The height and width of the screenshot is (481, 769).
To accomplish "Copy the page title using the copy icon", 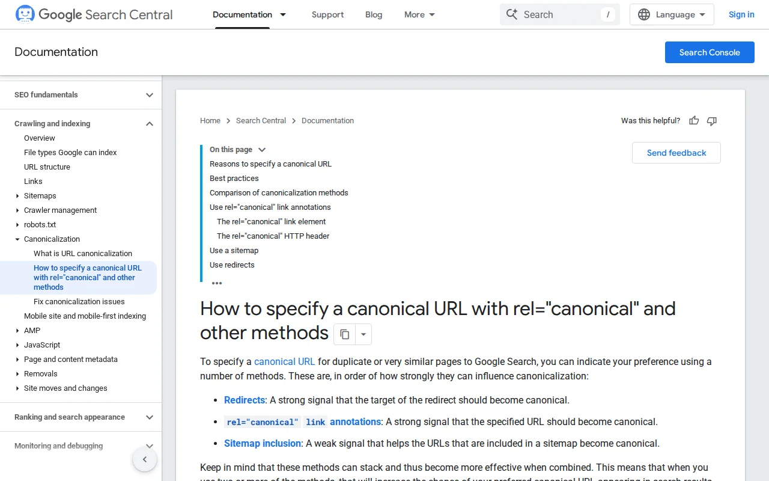I will point(344,334).
